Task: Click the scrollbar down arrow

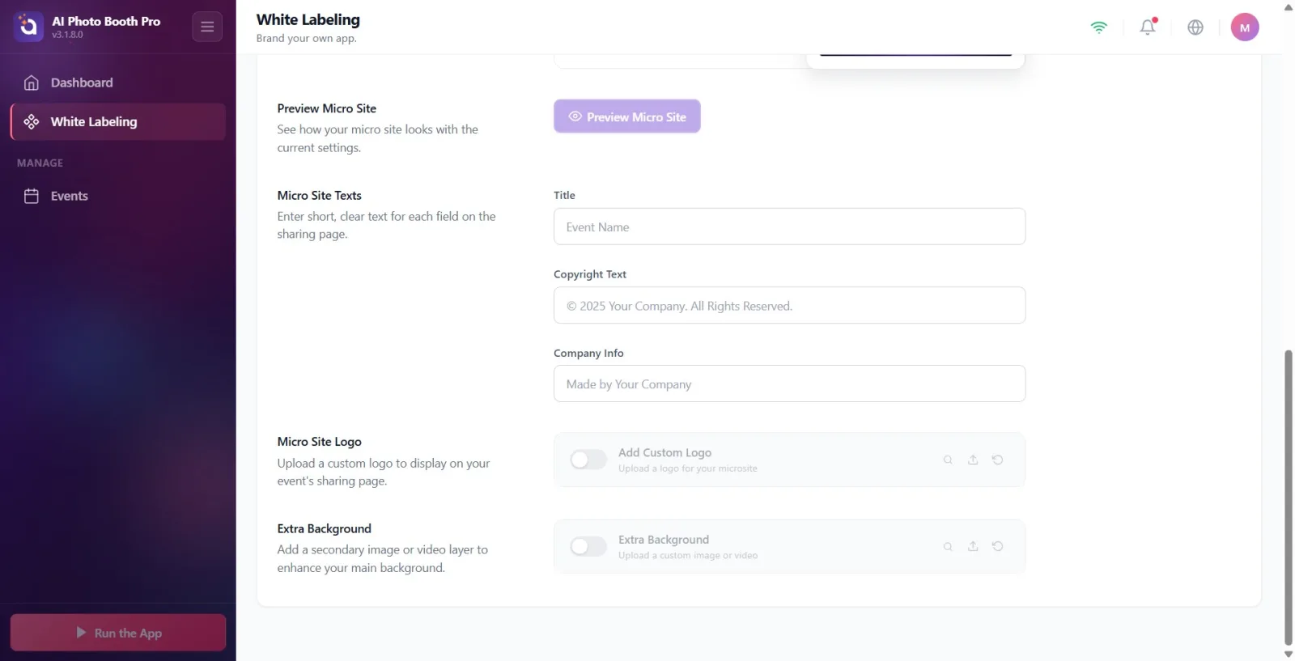Action: [x=1289, y=654]
